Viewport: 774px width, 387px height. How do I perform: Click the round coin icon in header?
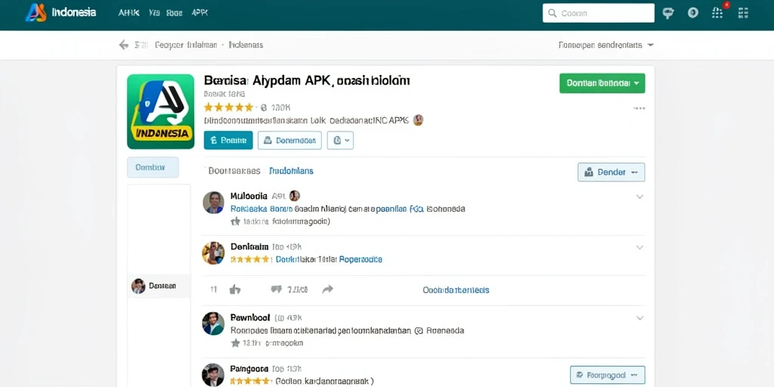pos(693,13)
